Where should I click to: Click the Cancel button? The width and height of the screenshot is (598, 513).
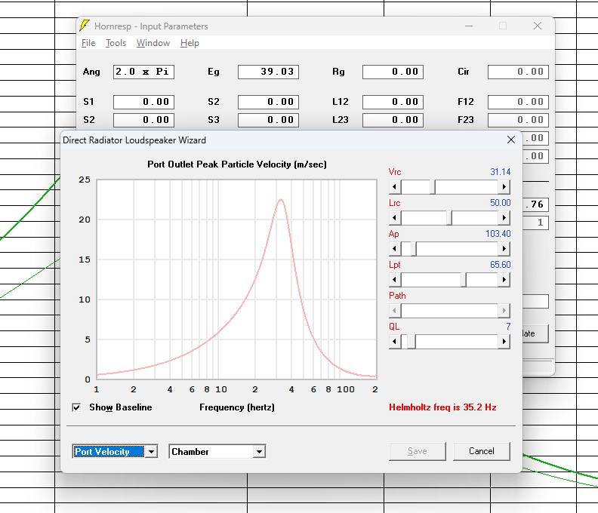tap(481, 451)
